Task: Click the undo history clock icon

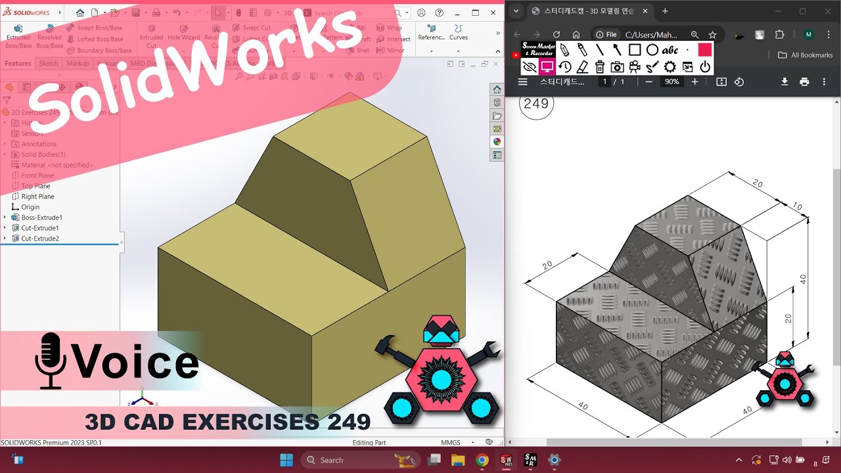Action: click(564, 67)
